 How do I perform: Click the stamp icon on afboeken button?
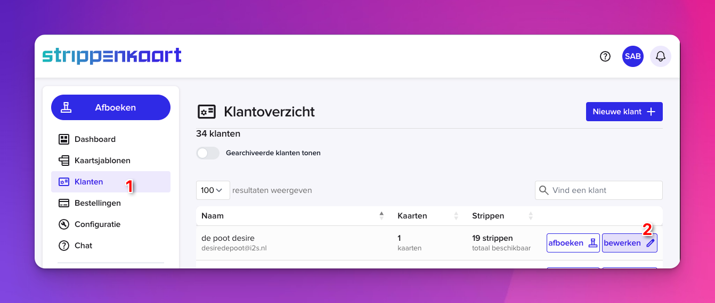pyautogui.click(x=593, y=243)
